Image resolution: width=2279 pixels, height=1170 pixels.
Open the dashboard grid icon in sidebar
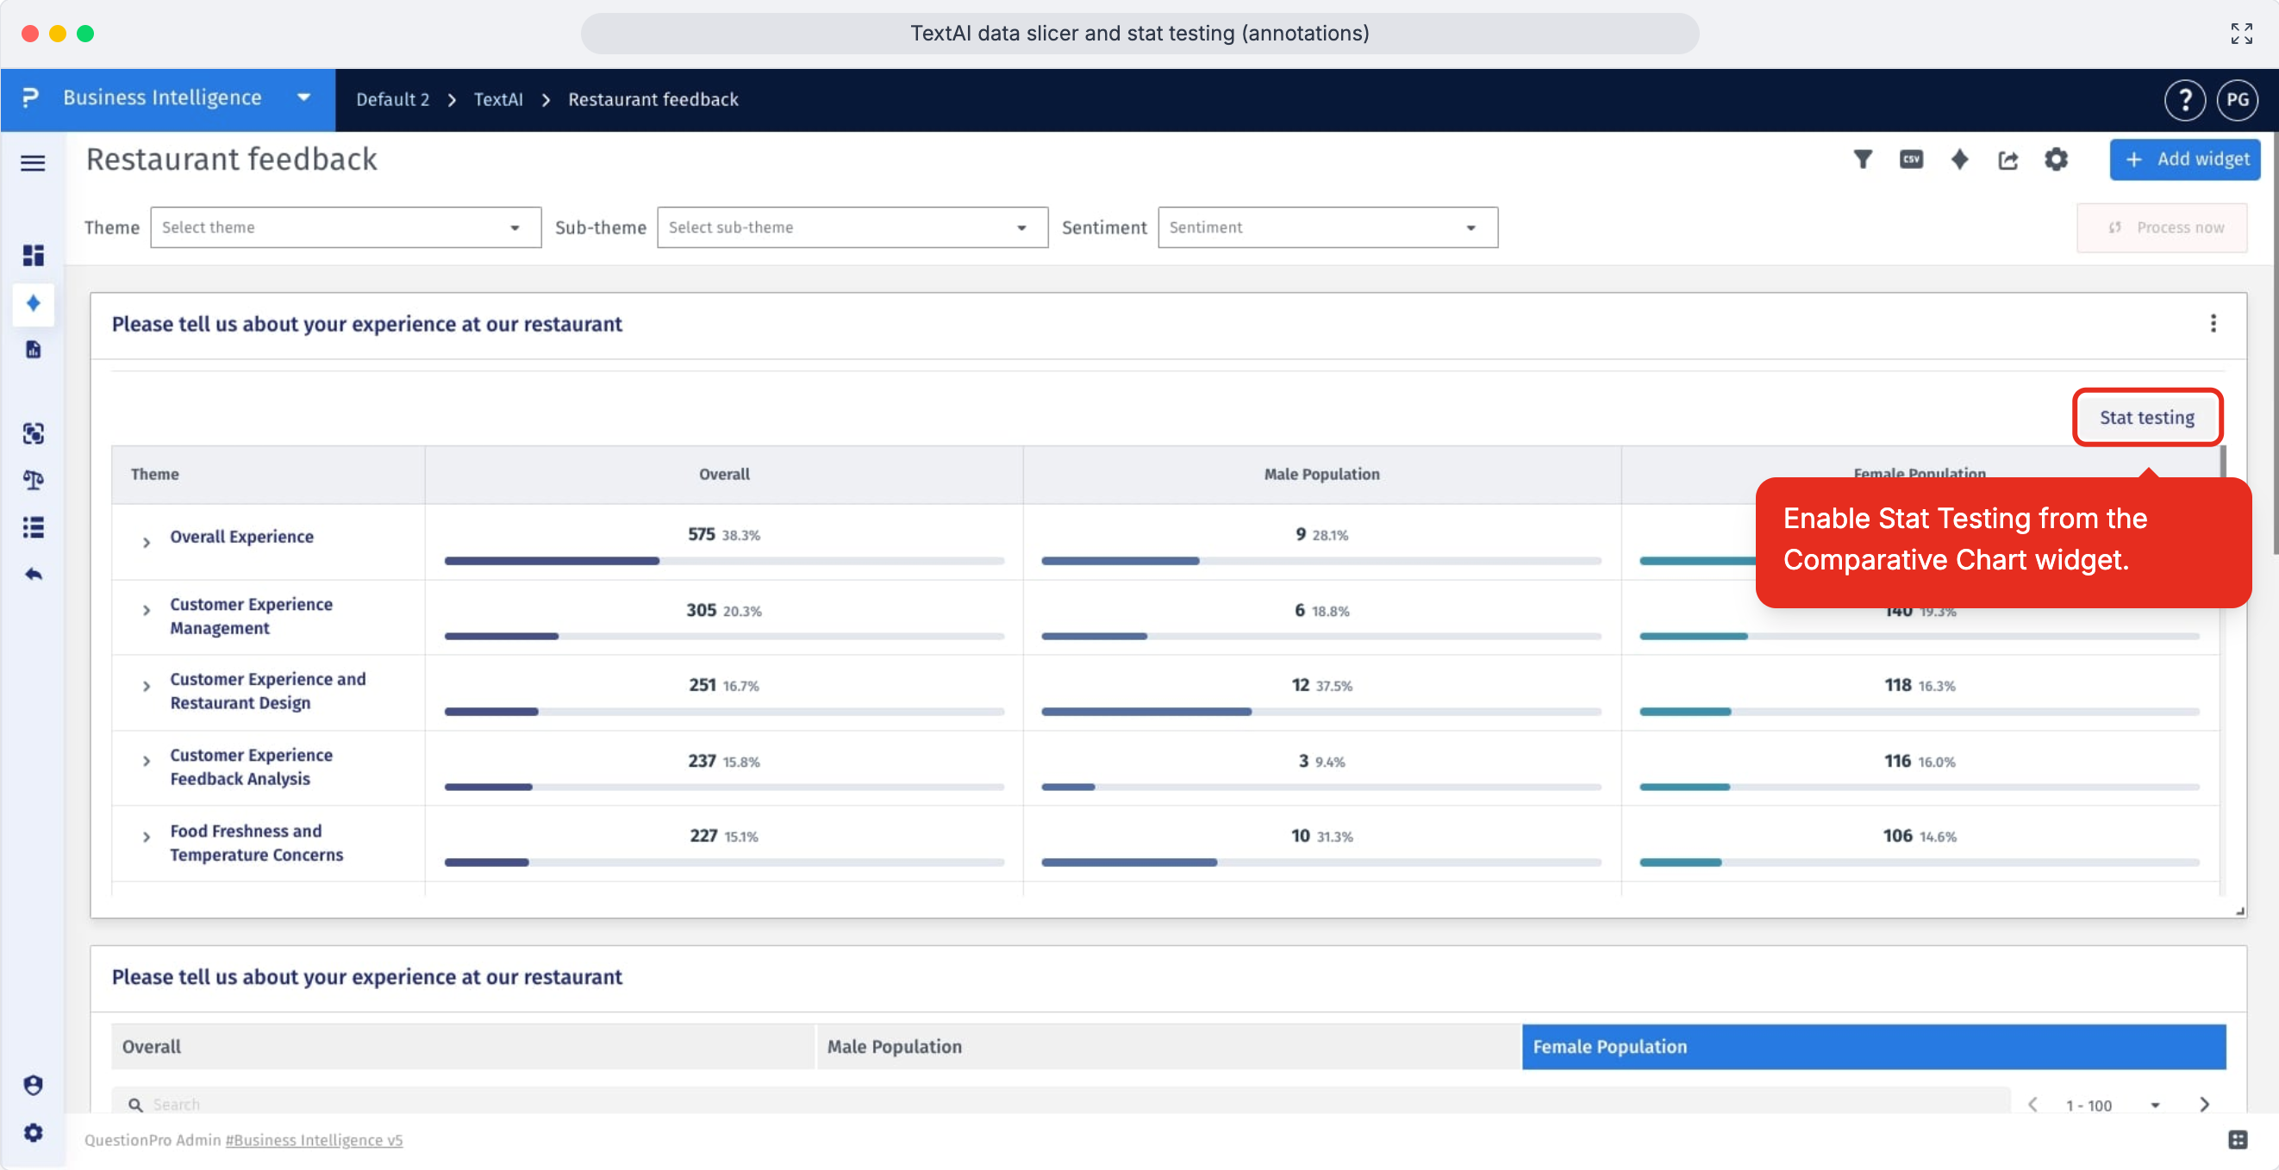[x=33, y=256]
